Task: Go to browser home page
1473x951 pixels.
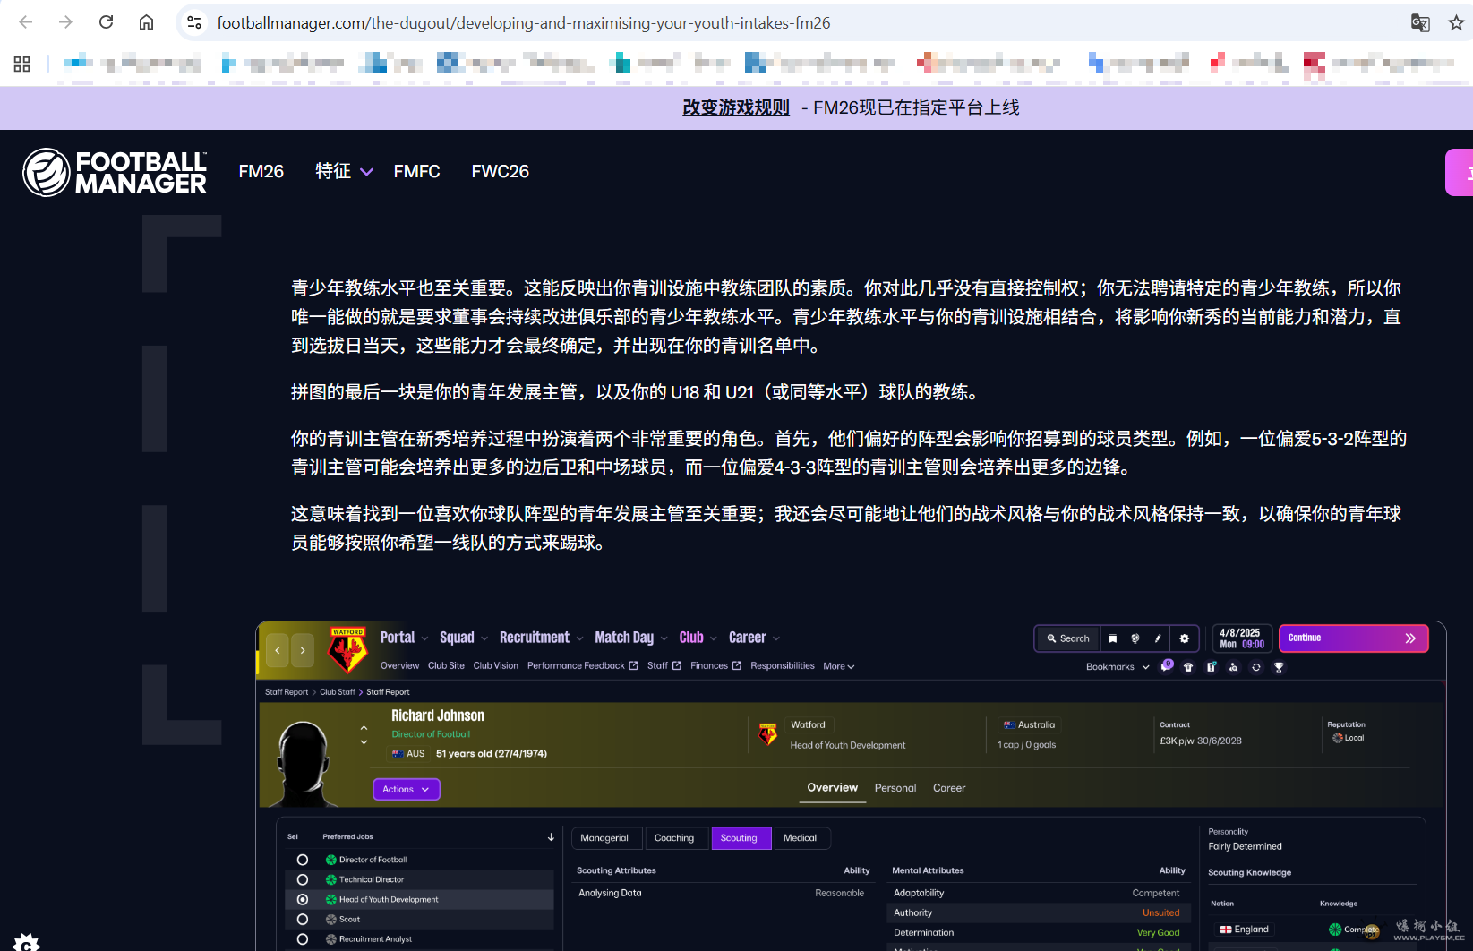Action: [146, 22]
